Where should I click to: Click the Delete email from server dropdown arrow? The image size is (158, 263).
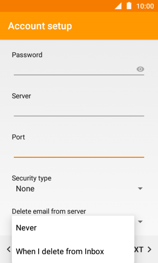pos(140,222)
